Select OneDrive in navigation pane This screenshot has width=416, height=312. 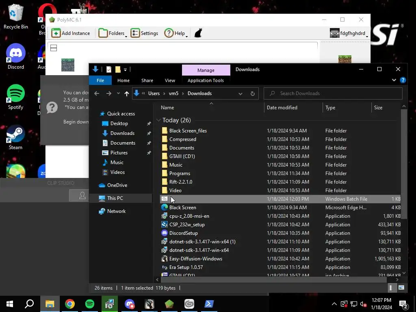pyautogui.click(x=117, y=185)
